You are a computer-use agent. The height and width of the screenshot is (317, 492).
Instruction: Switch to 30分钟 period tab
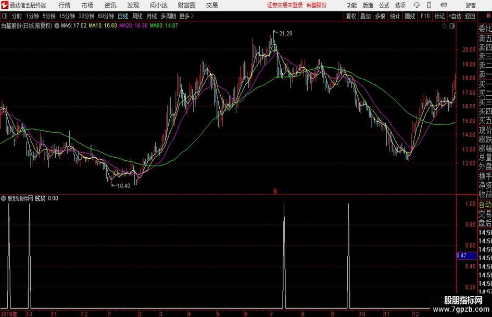86,16
